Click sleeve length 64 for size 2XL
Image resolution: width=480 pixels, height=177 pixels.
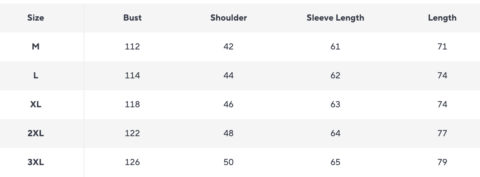(x=335, y=133)
